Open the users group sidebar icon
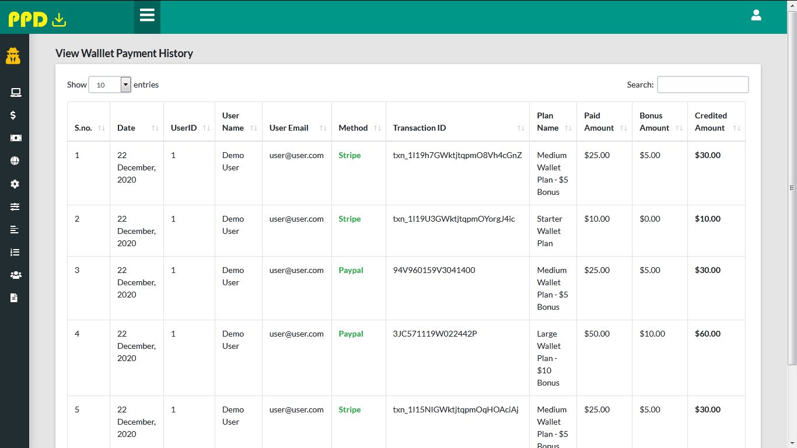Screen dimensions: 797x448 click(15, 275)
